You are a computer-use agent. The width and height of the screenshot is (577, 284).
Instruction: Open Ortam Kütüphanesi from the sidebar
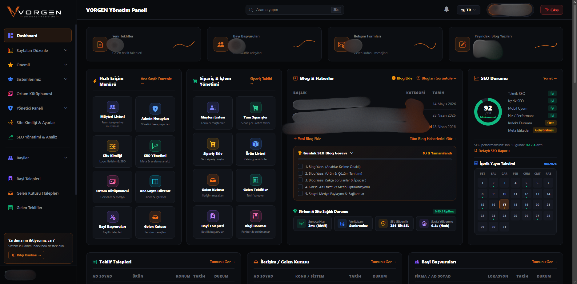(38, 94)
